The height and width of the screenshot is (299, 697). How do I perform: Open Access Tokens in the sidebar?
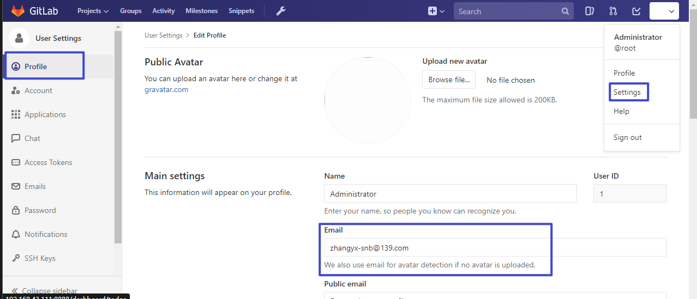pyautogui.click(x=48, y=162)
